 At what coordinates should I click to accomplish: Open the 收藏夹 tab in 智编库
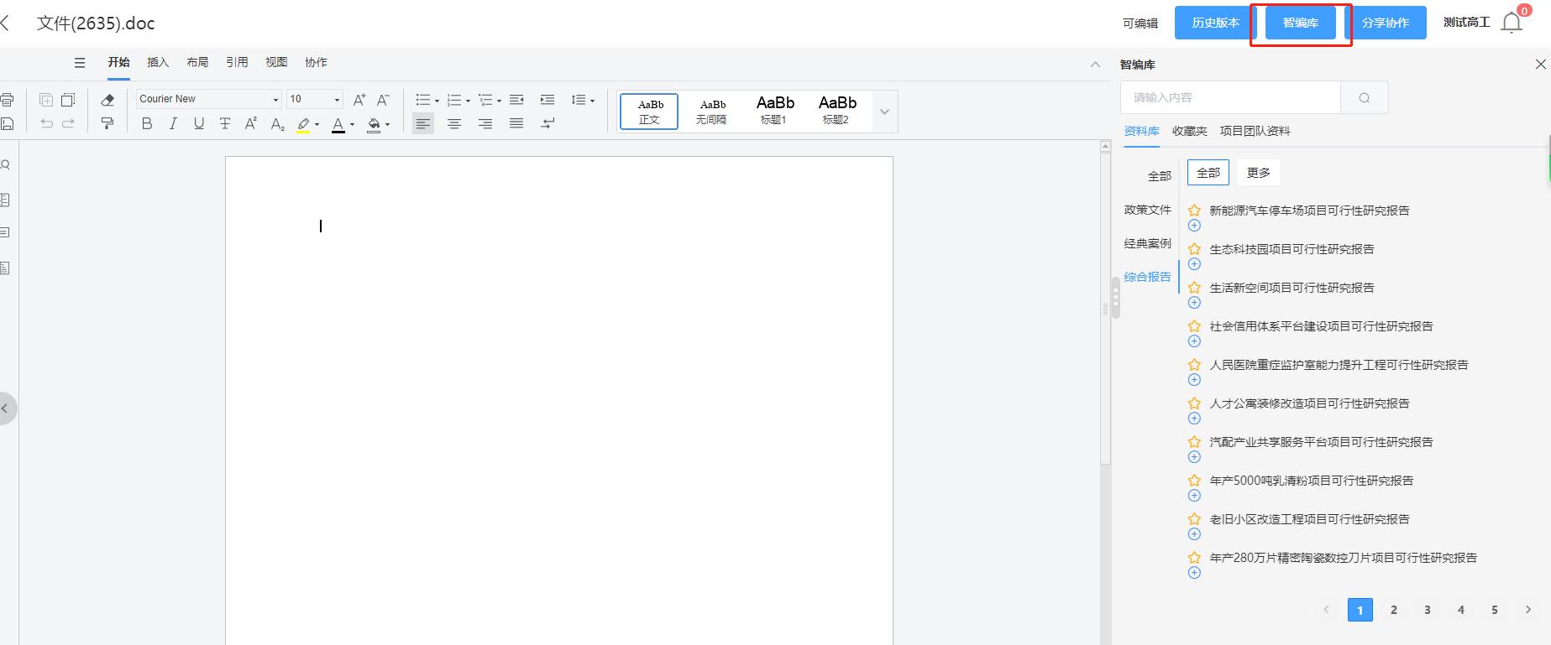(1190, 131)
